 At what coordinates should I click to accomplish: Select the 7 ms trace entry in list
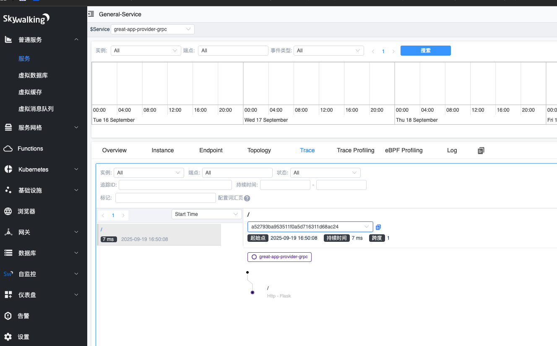(x=159, y=235)
